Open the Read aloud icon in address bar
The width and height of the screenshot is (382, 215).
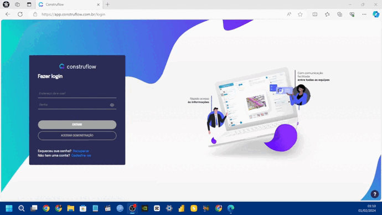pyautogui.click(x=289, y=14)
